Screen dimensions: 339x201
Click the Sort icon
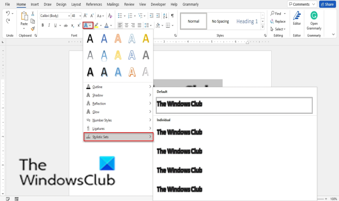165,15
